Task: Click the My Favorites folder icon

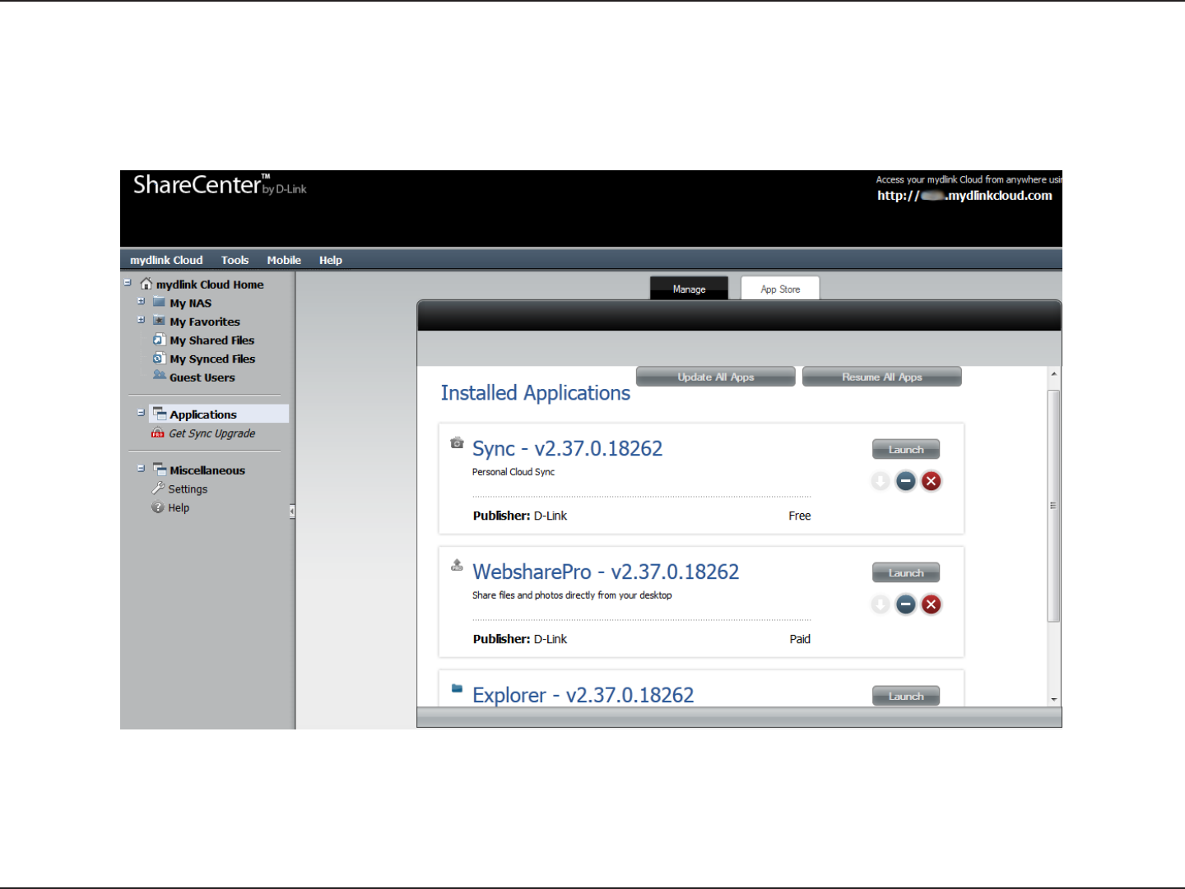Action: point(160,321)
